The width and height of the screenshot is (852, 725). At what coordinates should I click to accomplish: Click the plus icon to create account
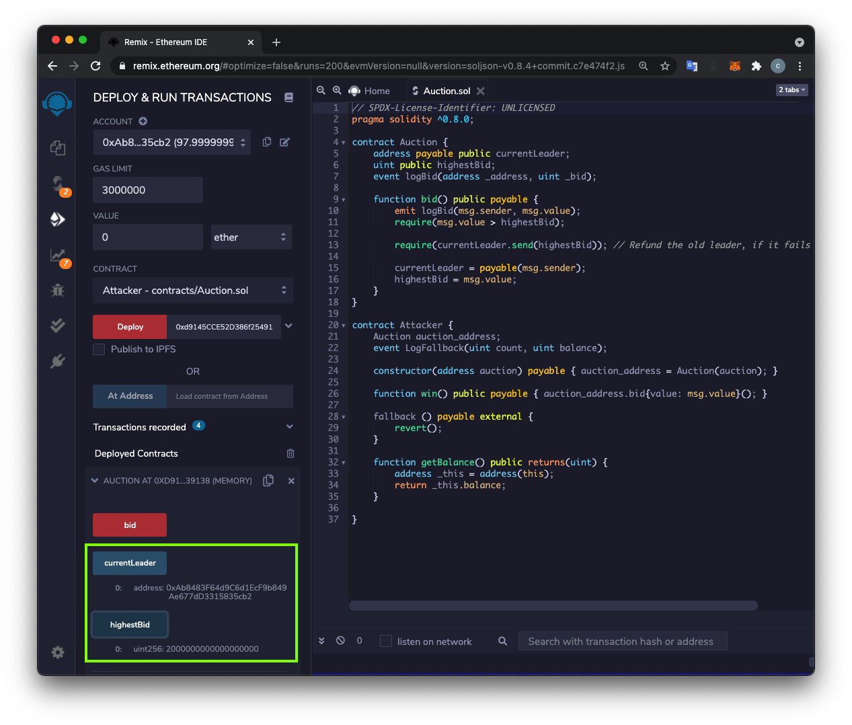(143, 122)
